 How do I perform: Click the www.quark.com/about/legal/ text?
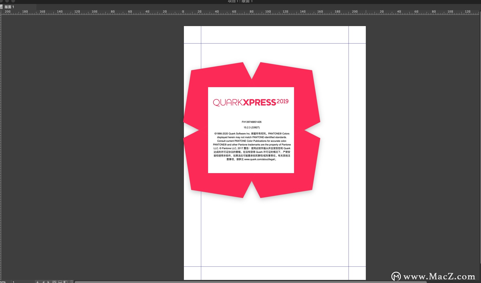(260, 159)
